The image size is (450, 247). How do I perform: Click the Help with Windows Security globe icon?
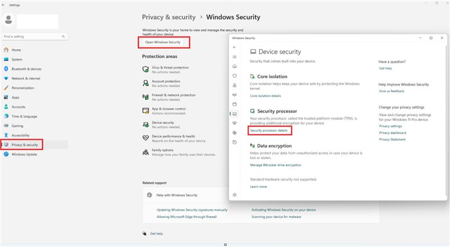tap(149, 195)
